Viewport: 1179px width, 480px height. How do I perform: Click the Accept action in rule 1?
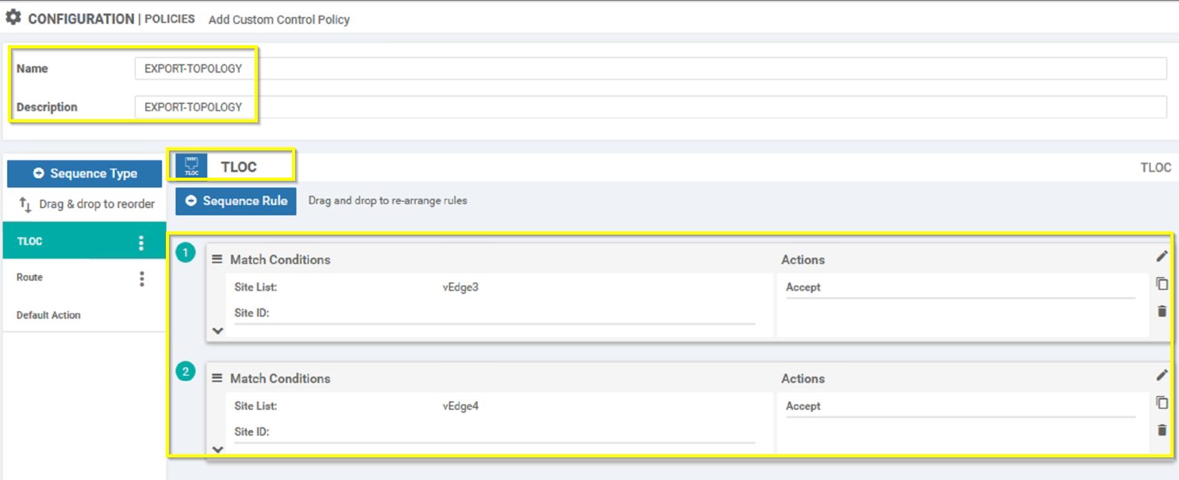coord(803,288)
